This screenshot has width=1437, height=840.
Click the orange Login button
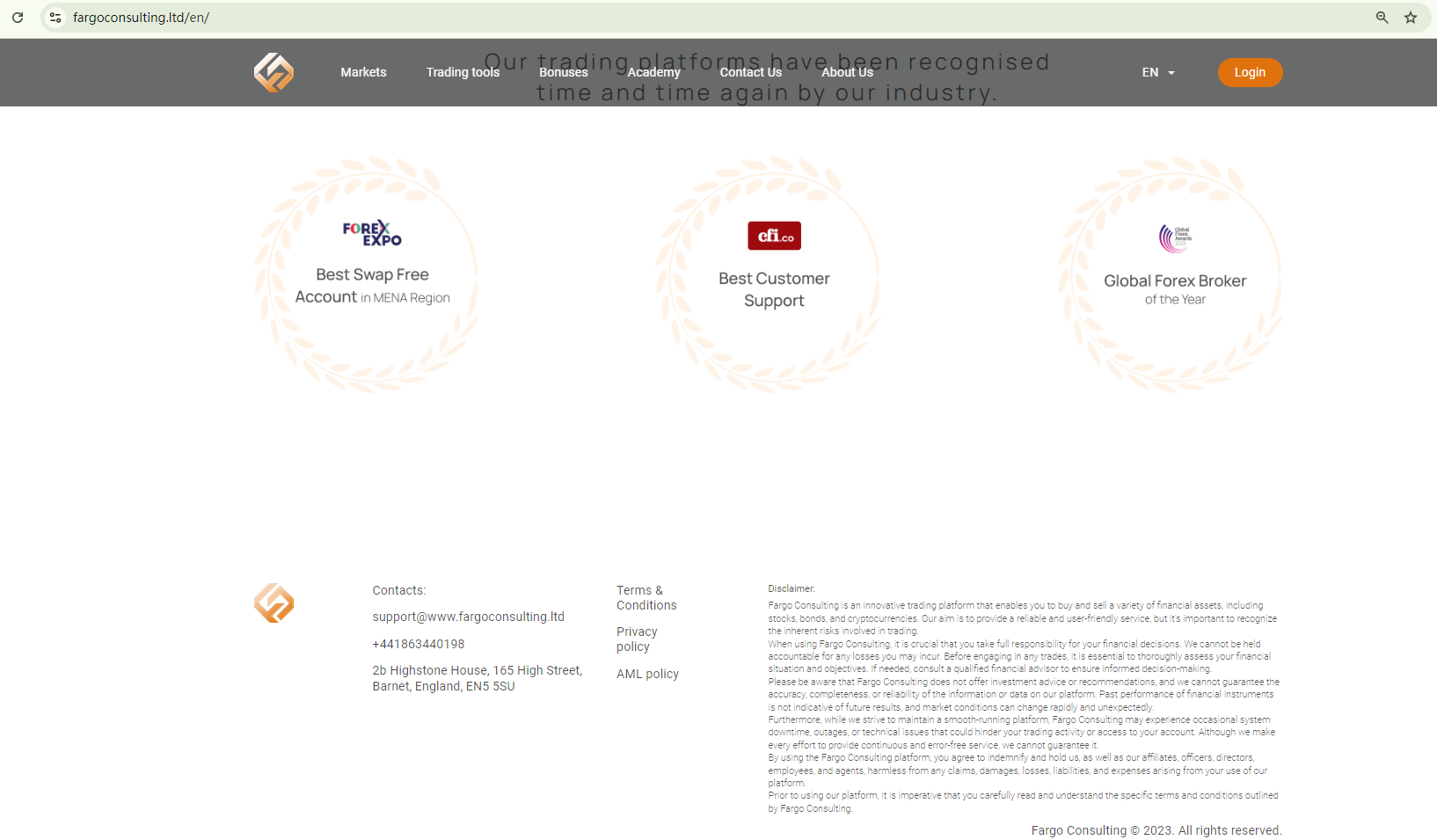coord(1250,72)
